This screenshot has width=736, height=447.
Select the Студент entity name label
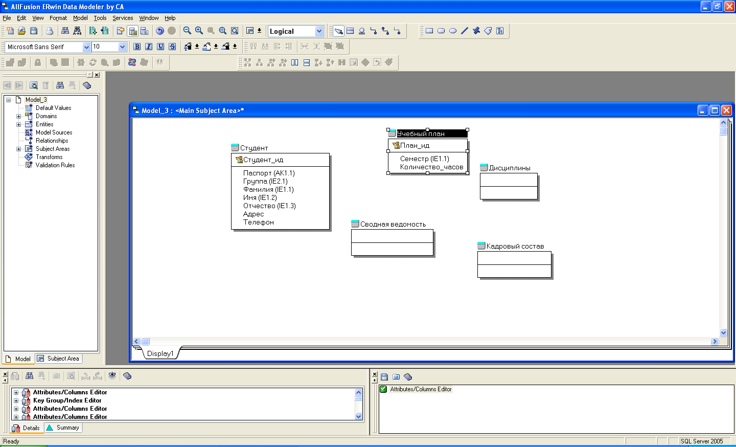[254, 148]
